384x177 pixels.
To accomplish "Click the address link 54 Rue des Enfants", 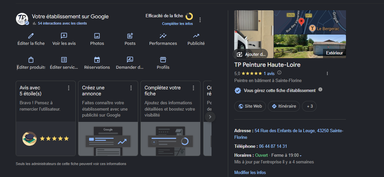I will (x=289, y=134).
